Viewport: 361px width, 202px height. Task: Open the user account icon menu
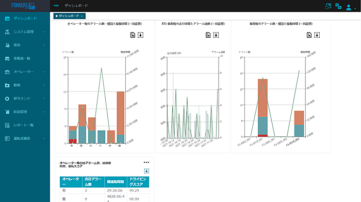coord(349,7)
